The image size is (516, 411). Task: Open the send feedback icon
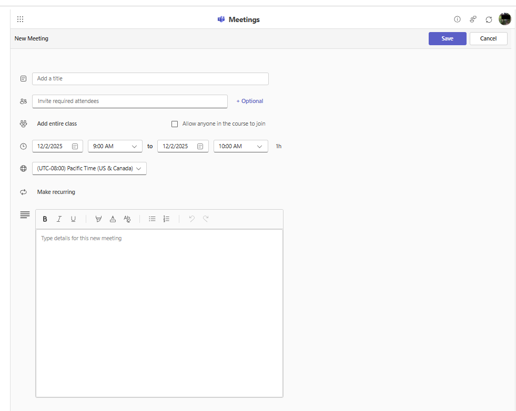pyautogui.click(x=473, y=19)
